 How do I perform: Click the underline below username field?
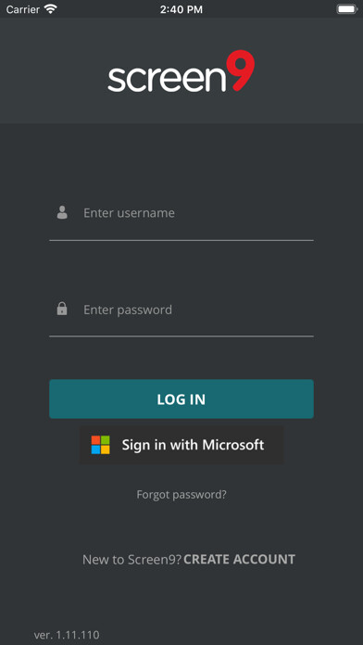point(181,240)
